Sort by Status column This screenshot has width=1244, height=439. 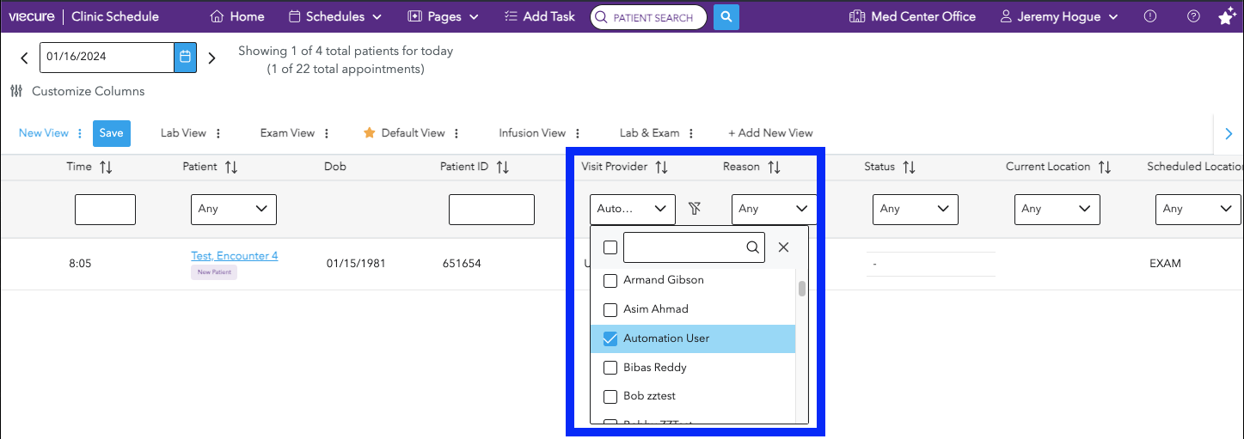point(909,168)
